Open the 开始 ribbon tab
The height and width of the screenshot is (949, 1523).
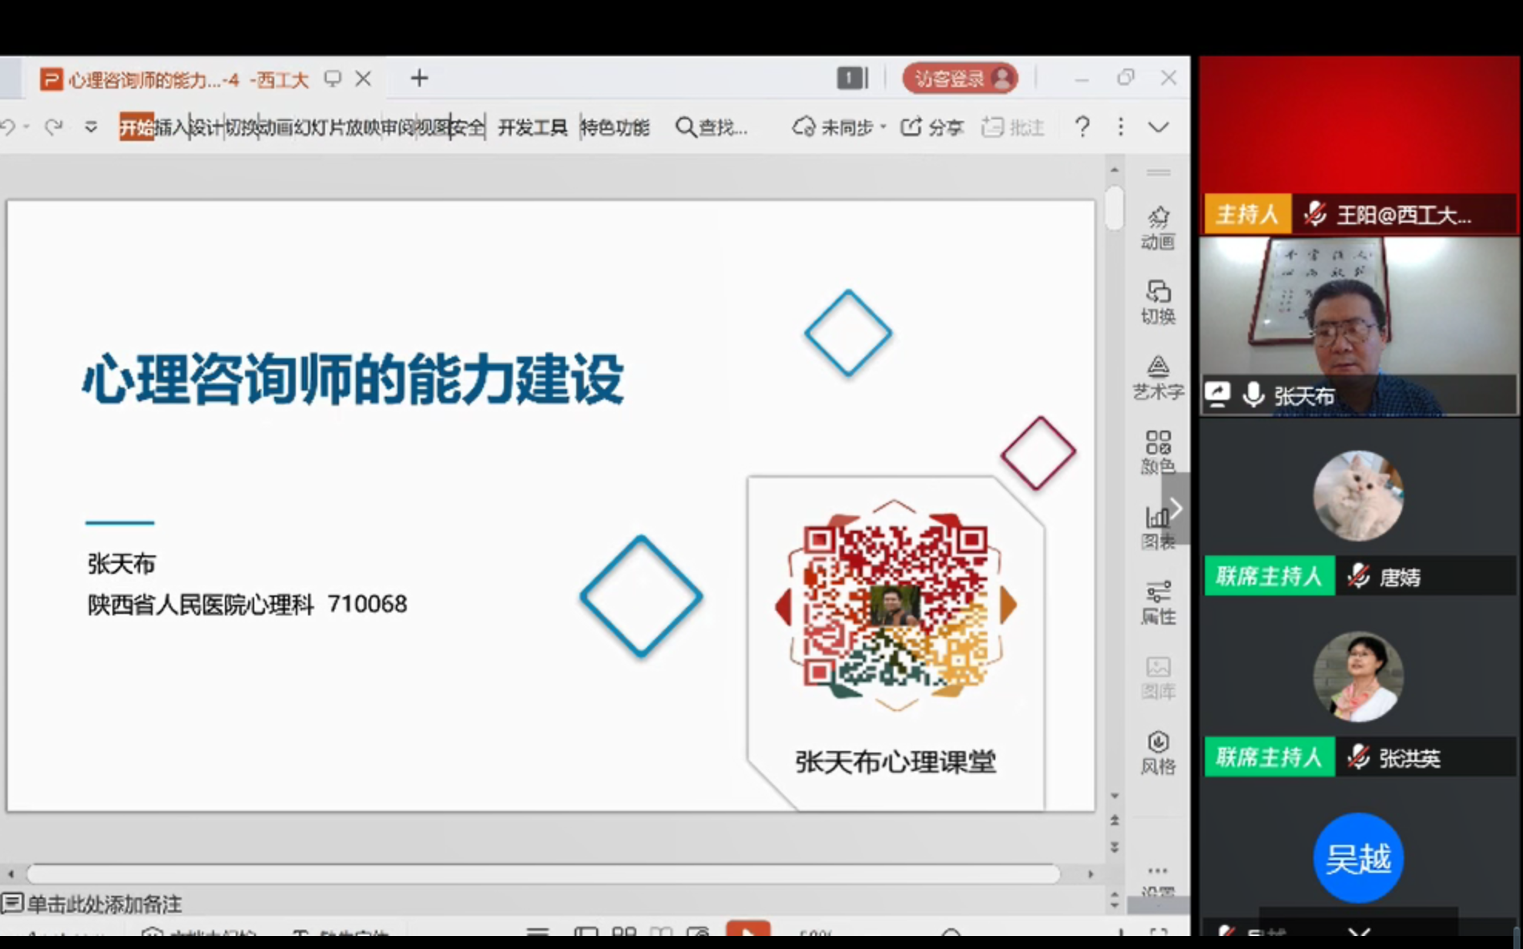click(136, 127)
